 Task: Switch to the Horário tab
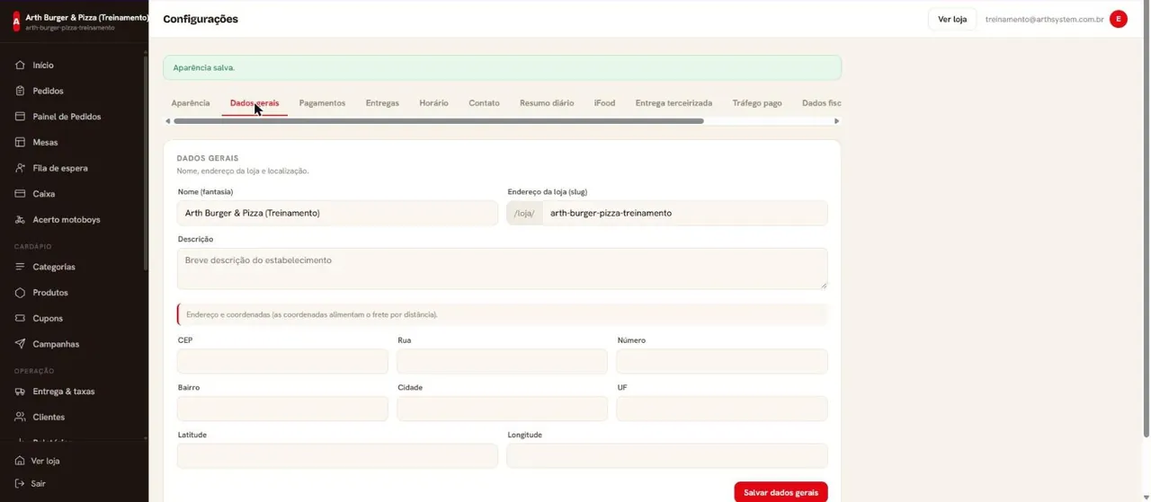(433, 103)
